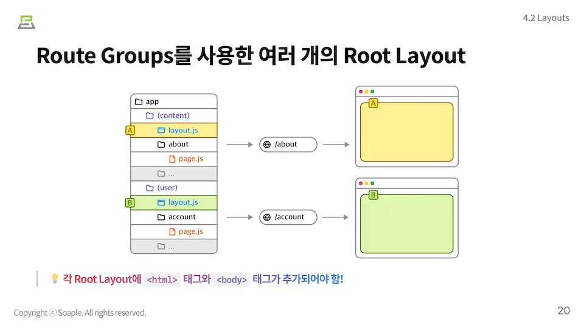Click the Soaple logo icon

[26, 22]
